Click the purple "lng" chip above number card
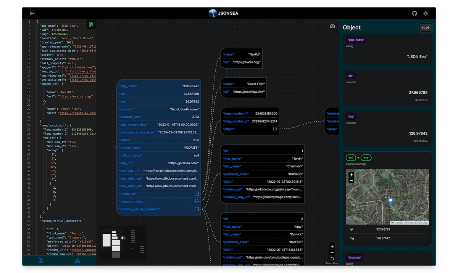This screenshot has height=273, width=458. 351,117
